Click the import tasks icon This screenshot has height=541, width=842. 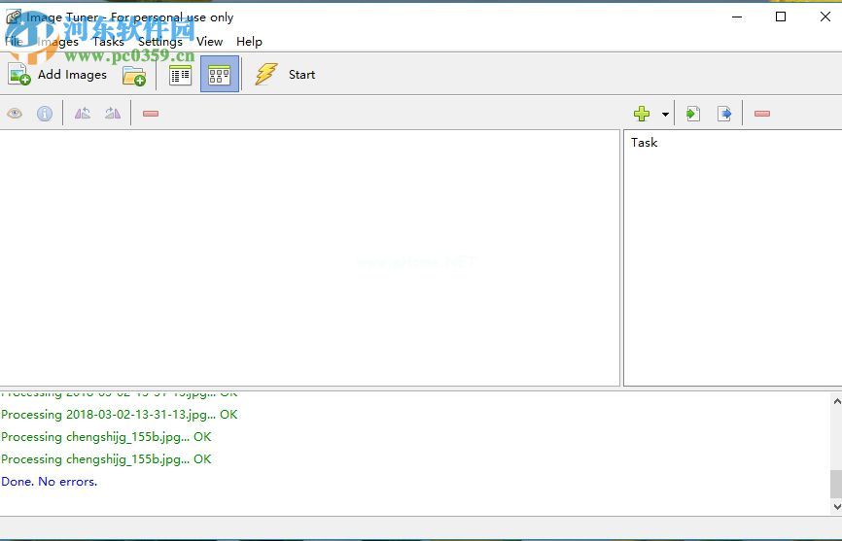(693, 114)
